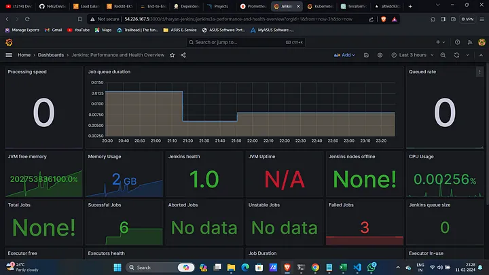Image resolution: width=489 pixels, height=275 pixels.
Task: Open the Grafana help icon
Action: click(457, 42)
